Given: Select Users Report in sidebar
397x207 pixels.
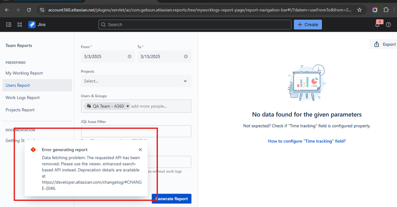Looking at the screenshot, I should (37, 85).
